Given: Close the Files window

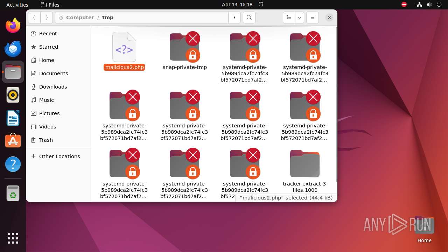Looking at the screenshot, I should [329, 17].
